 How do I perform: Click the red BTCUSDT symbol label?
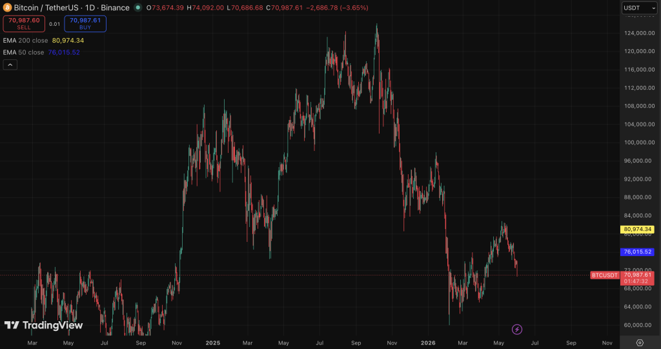coord(604,275)
